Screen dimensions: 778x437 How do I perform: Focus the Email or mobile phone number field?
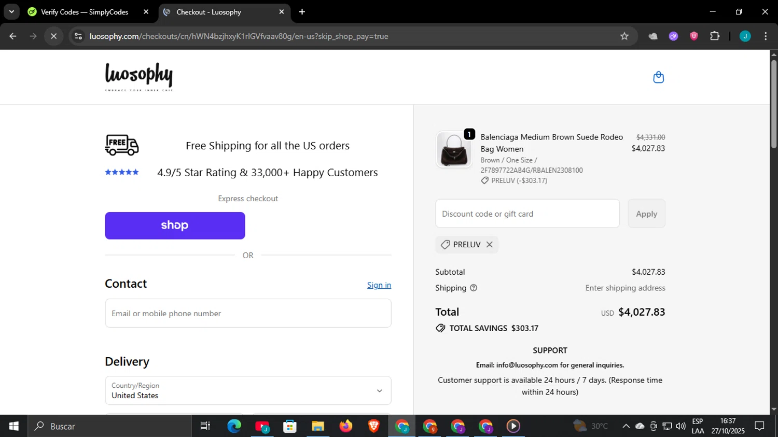[248, 313]
